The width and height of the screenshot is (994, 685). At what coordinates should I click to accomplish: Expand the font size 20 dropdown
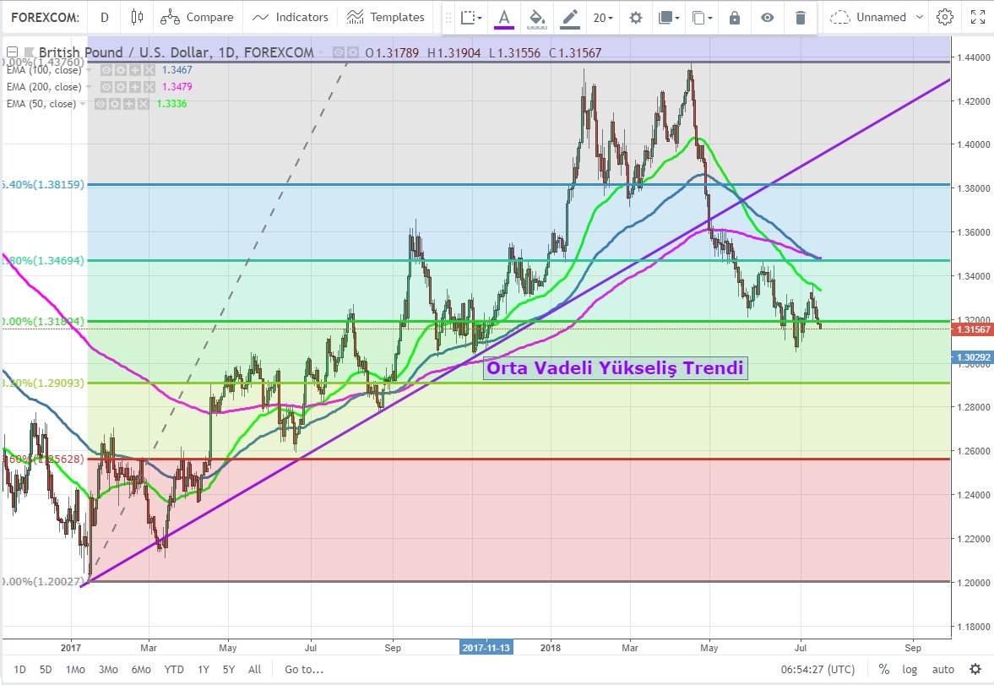point(603,17)
